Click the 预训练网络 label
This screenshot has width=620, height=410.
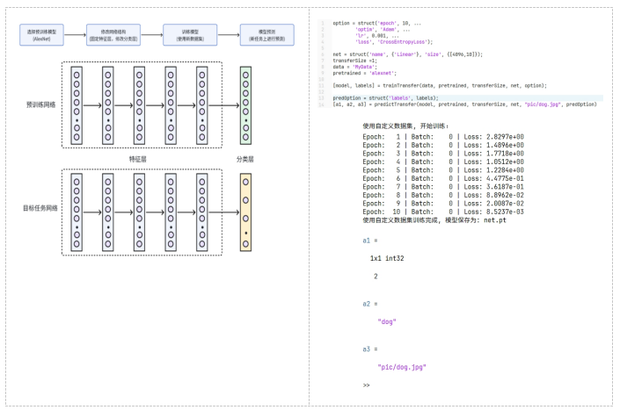pyautogui.click(x=40, y=104)
